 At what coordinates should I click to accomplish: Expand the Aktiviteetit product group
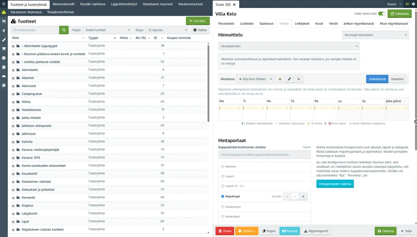coord(13,70)
